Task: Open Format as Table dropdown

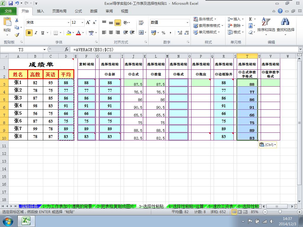Action: 208,25
